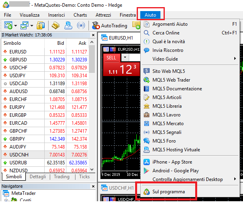
Task: Click the new chart toolbar icon
Action: [8, 25]
